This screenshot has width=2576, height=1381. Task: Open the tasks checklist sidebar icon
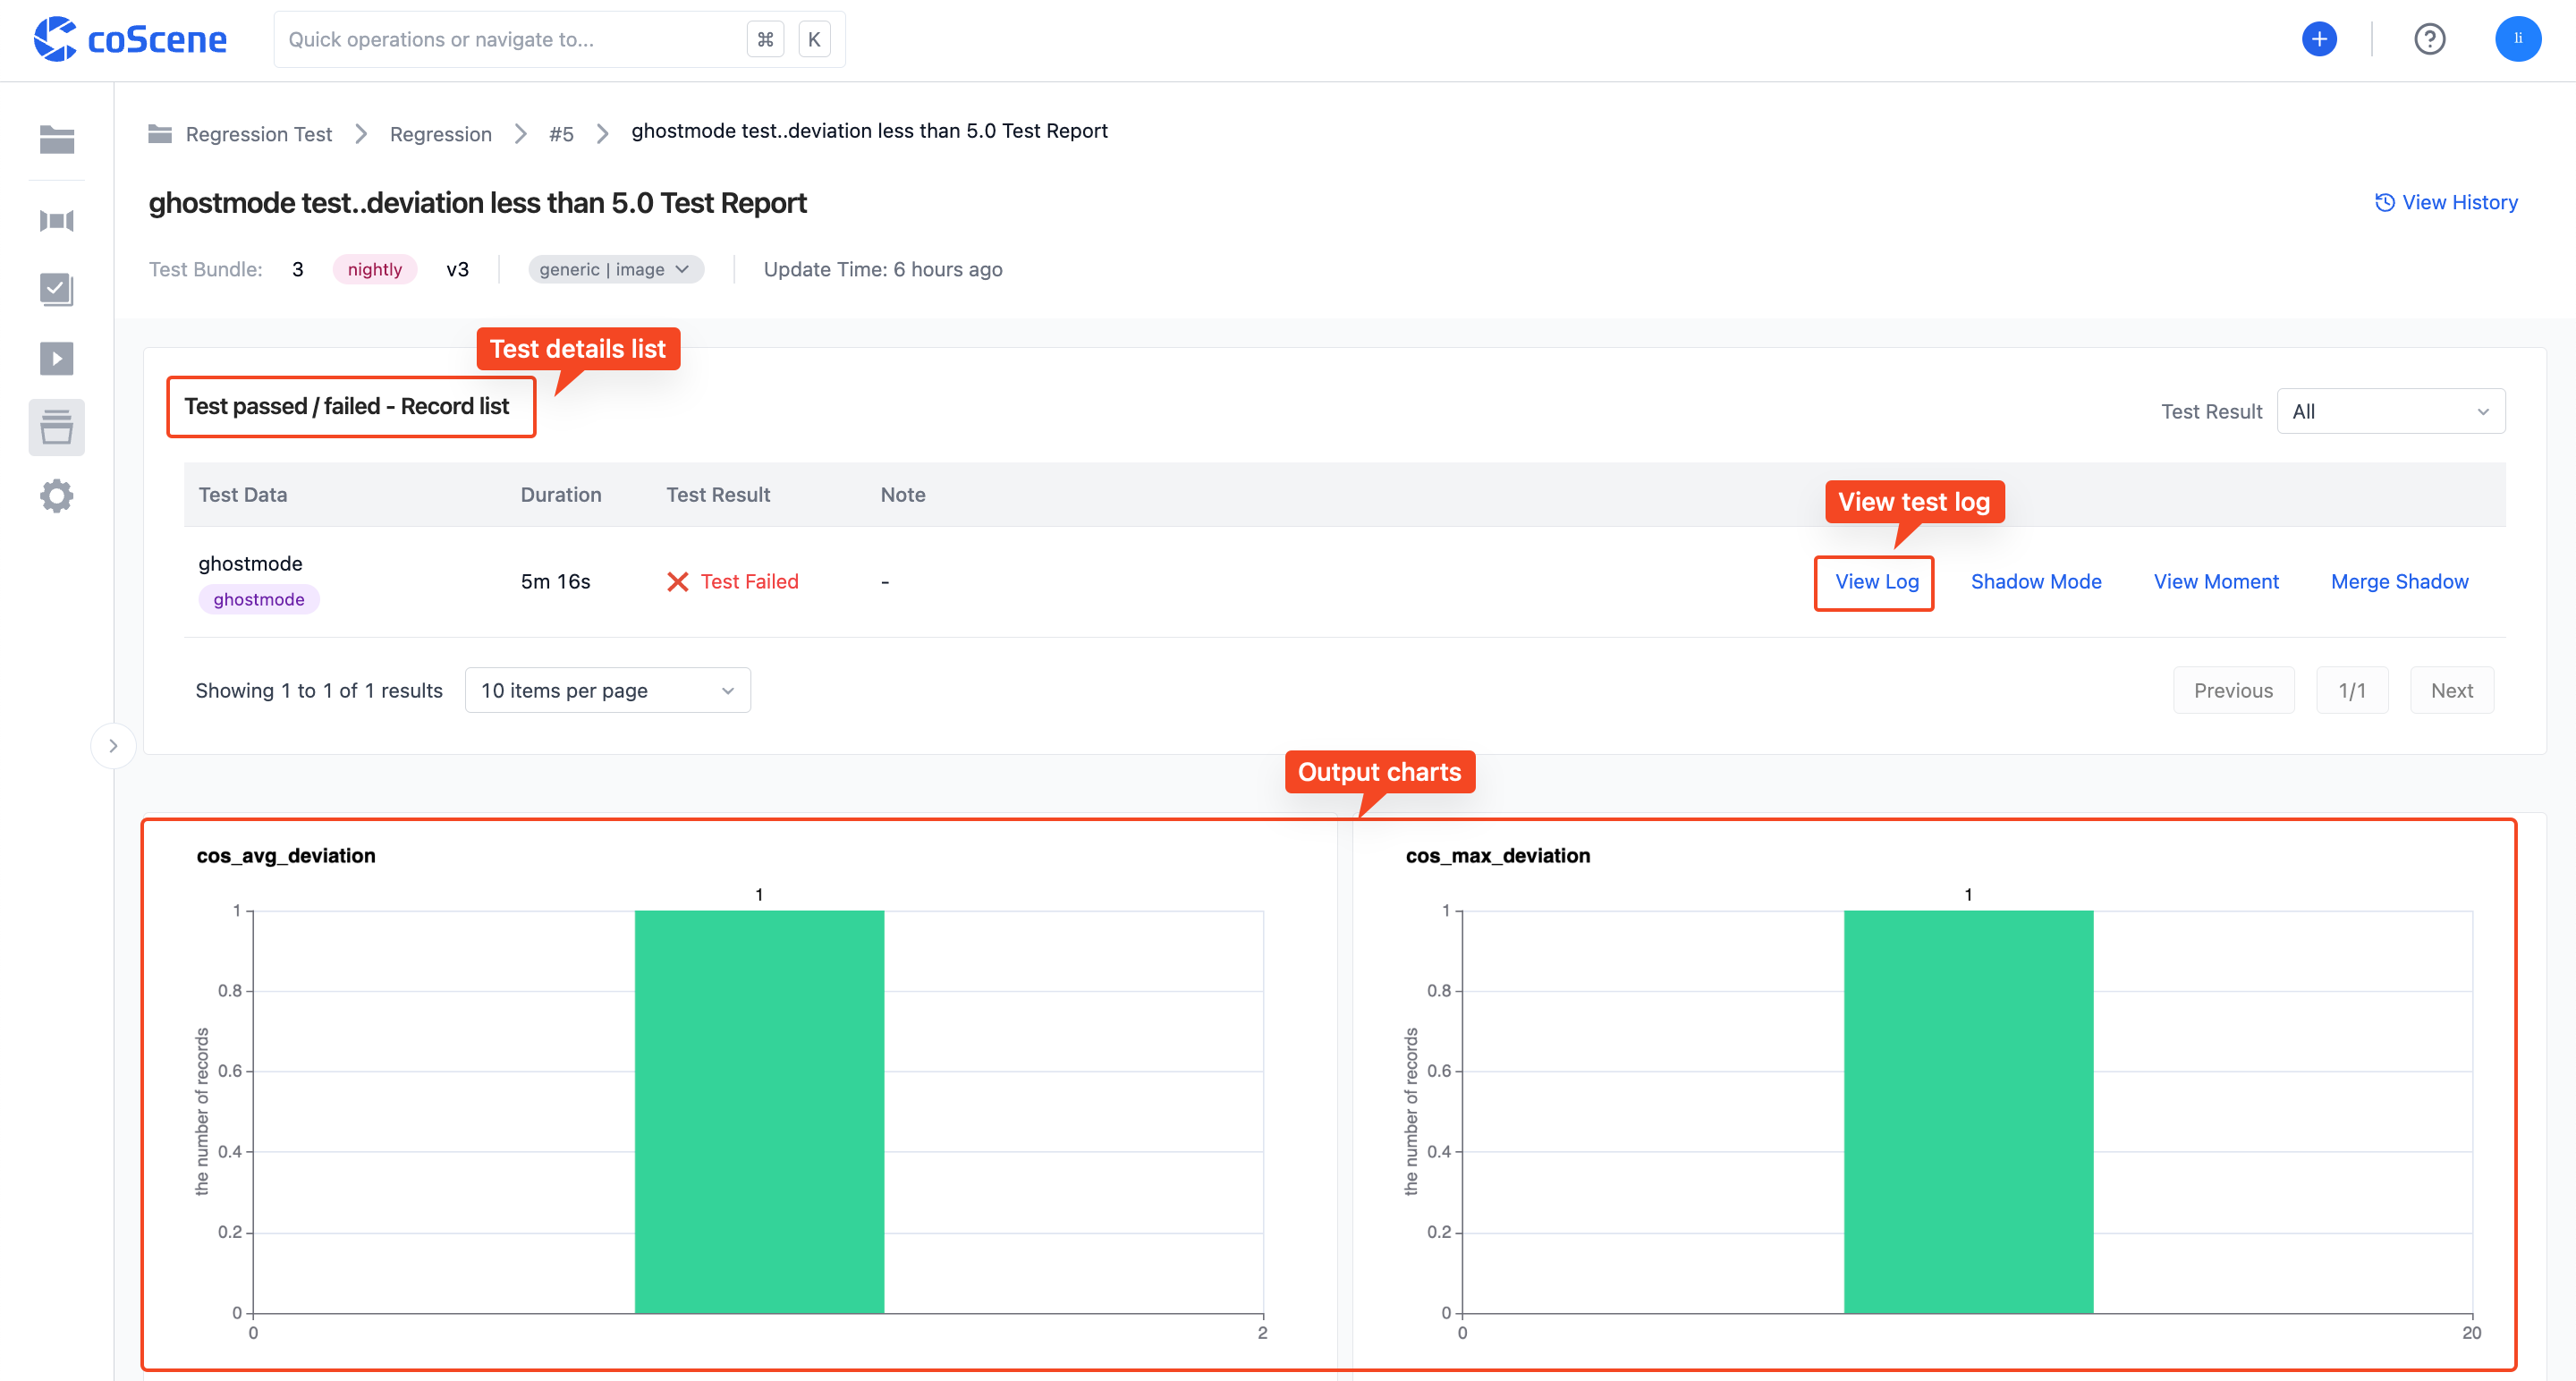point(57,289)
